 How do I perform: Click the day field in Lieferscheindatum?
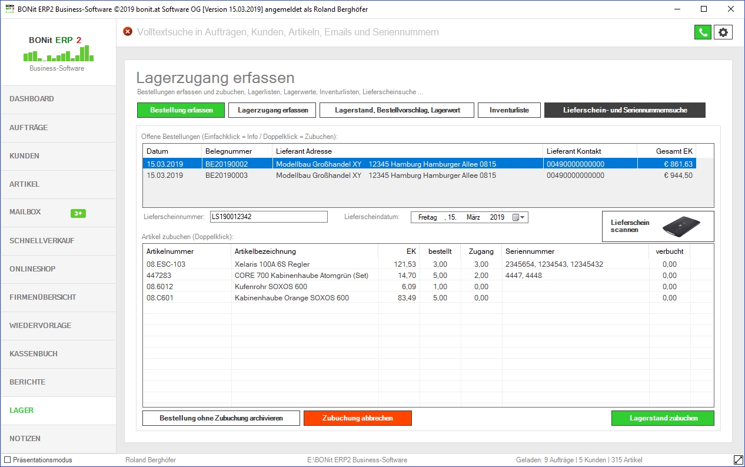tap(451, 217)
